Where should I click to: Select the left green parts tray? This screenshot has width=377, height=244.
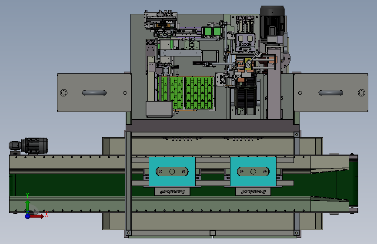(171, 93)
